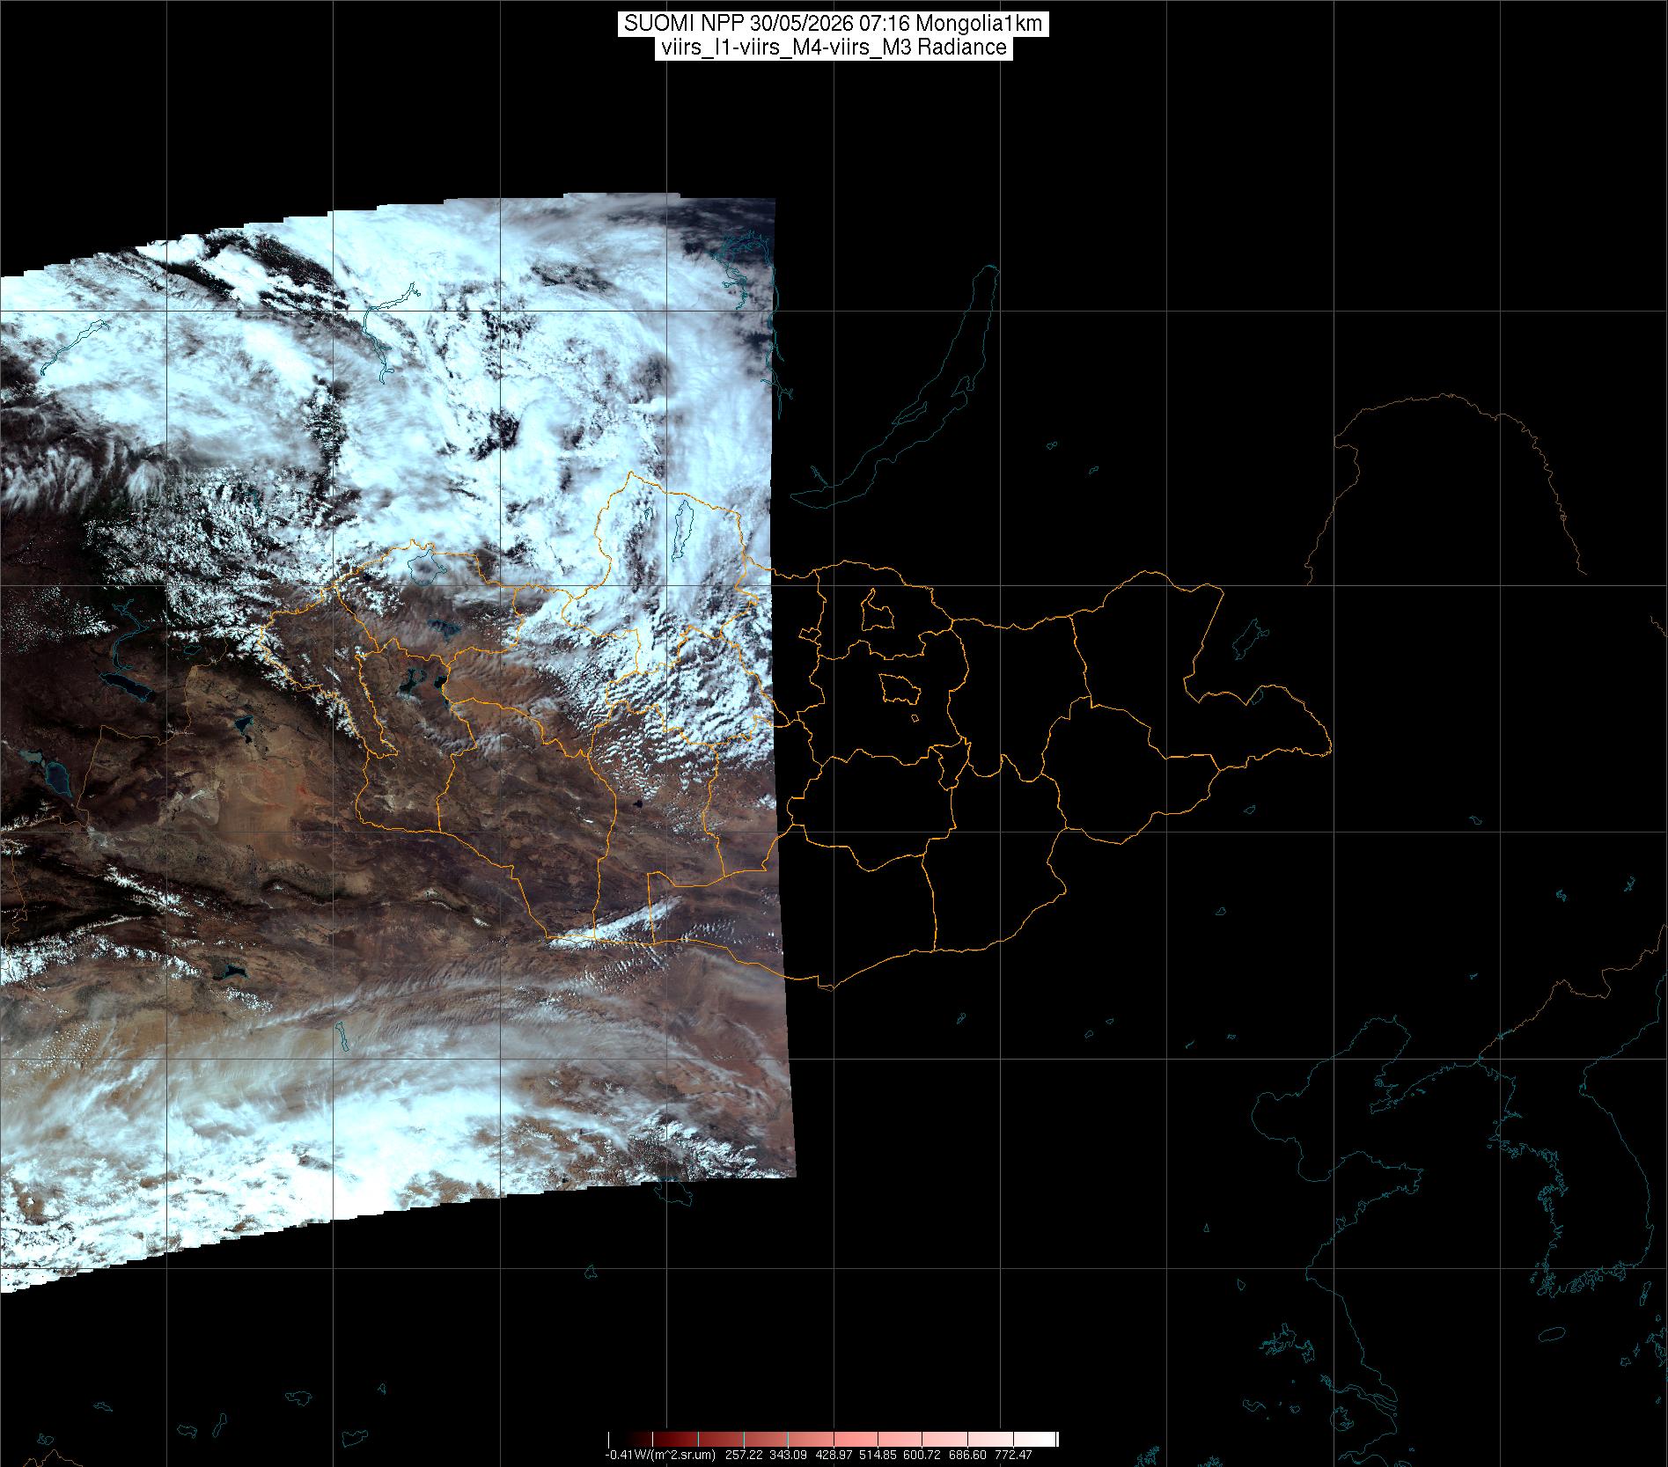Screen dimensions: 1668x1467
Task: Click the 257.22 value on the radiance colorbar
Action: (x=744, y=1455)
